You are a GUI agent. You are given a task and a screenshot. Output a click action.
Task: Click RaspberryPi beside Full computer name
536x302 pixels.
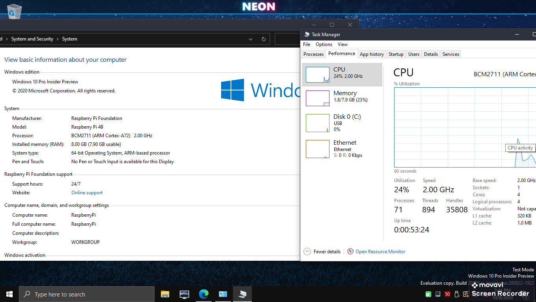click(x=84, y=224)
